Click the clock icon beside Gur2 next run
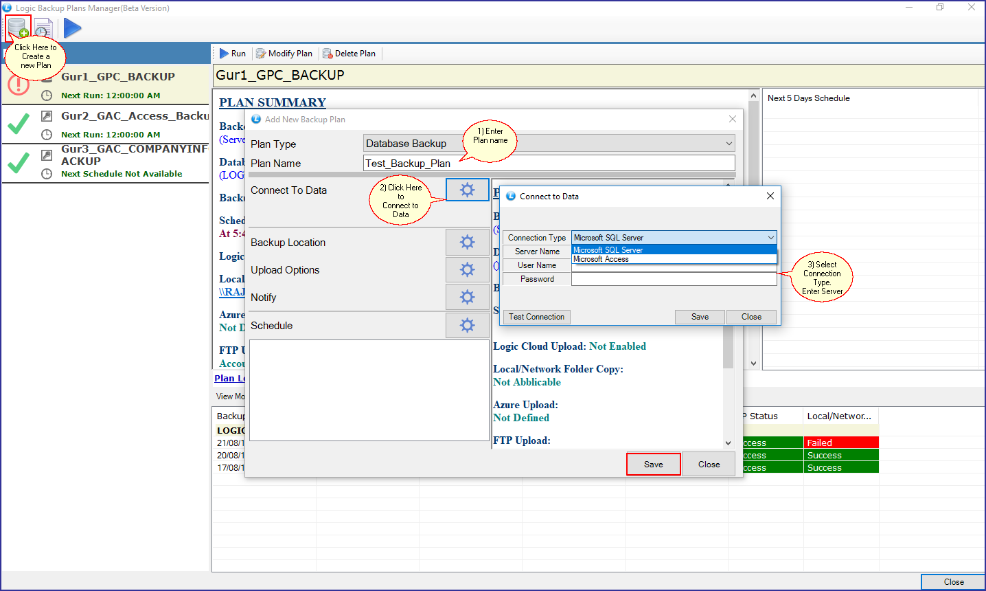 pos(47,135)
